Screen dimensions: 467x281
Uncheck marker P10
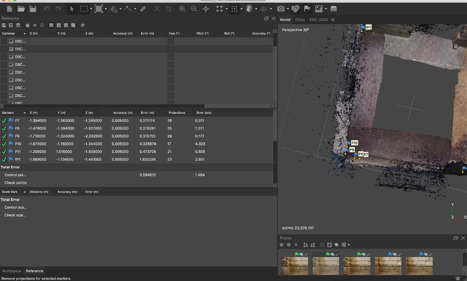[4, 144]
